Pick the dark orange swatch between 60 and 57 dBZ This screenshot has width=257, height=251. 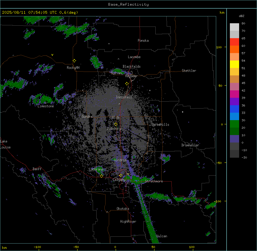(234, 49)
